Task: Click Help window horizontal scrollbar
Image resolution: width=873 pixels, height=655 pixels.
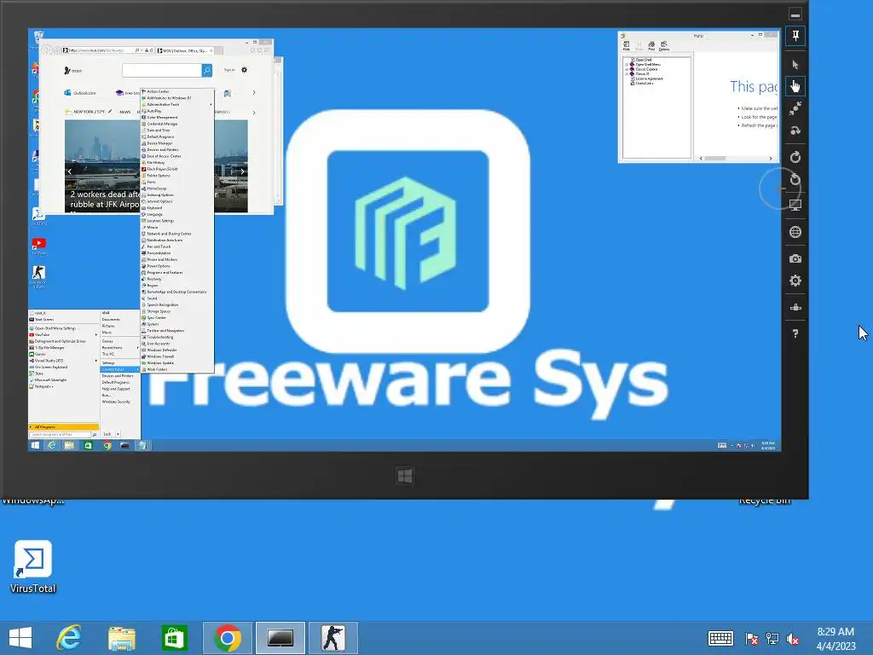Action: [x=737, y=158]
